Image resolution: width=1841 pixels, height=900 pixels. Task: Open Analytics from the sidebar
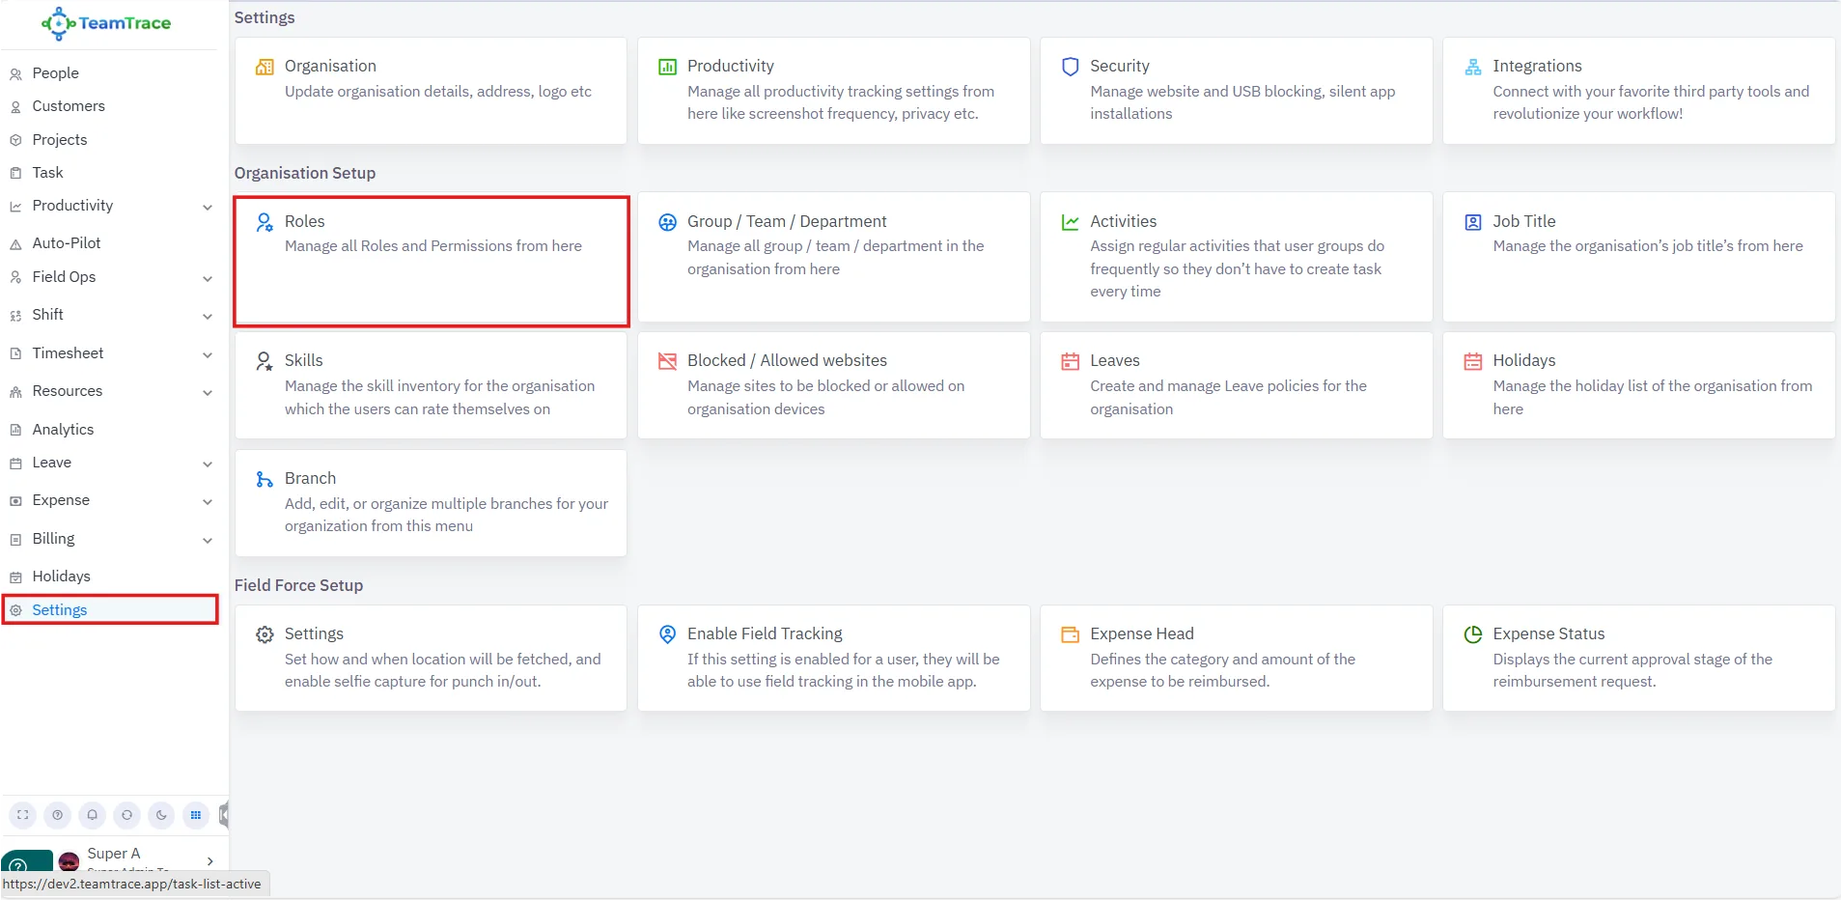pos(63,430)
